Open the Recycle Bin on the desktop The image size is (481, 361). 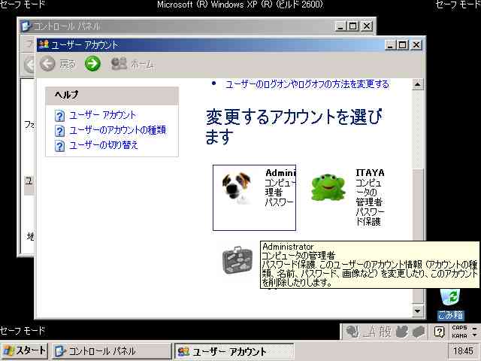(450, 304)
